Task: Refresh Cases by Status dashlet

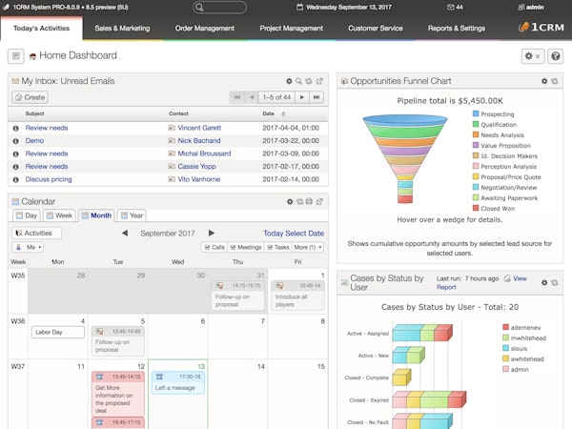Action: (555, 282)
